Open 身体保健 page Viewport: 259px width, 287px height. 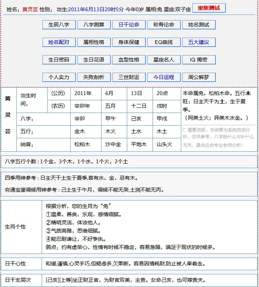pyautogui.click(x=129, y=42)
